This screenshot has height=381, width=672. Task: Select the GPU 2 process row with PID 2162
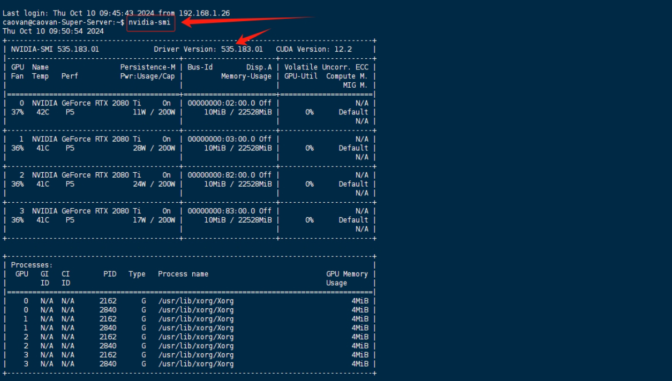click(190, 337)
